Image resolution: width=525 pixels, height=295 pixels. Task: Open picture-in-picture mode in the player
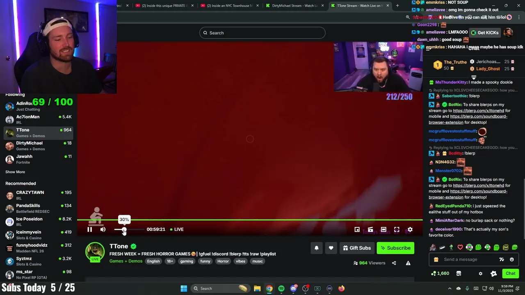[357, 230]
